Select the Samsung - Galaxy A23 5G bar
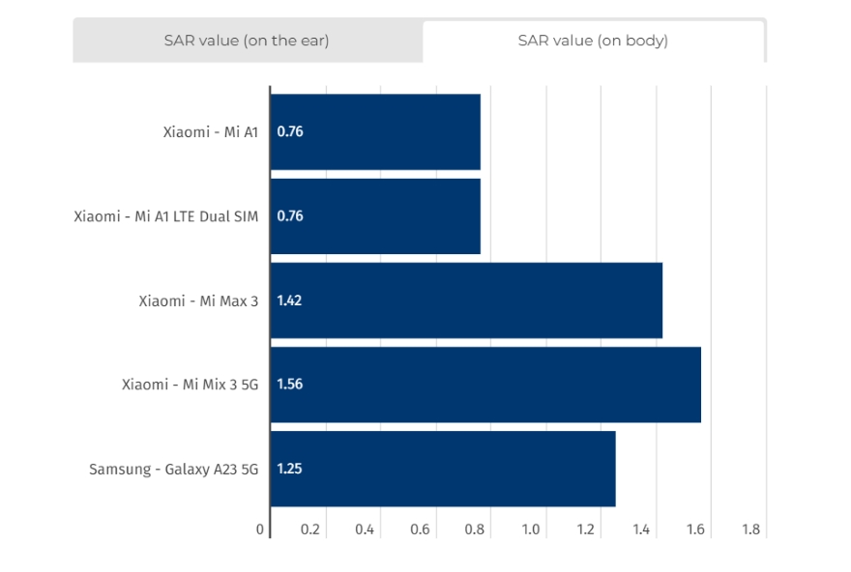851x572 pixels. [443, 469]
